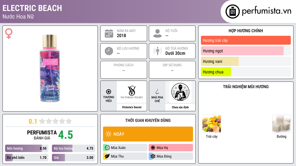Click the NHÀ PHA CHẾ label

[x=157, y=99]
